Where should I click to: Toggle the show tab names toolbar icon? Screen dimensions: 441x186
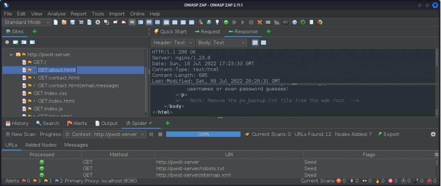(x=132, y=22)
